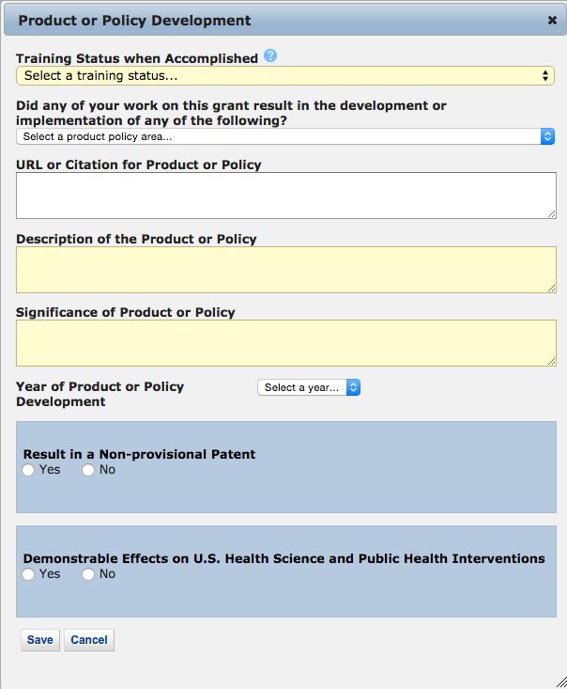Choose Yes for Demonstrable Effects on Health
Image resolution: width=567 pixels, height=689 pixels.
[x=28, y=574]
